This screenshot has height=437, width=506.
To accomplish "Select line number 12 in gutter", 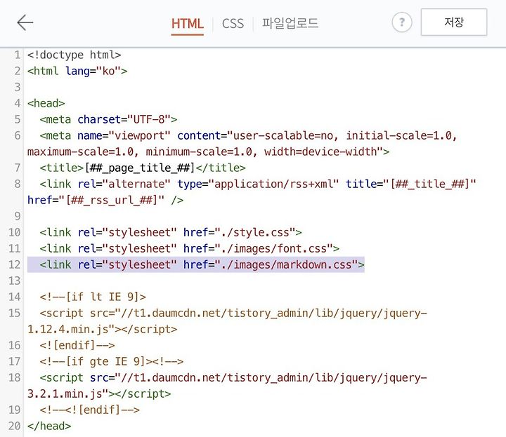I will (x=15, y=264).
